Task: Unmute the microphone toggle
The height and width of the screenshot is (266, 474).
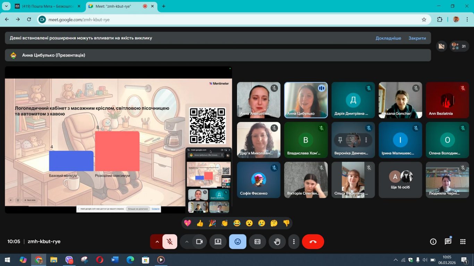Action: (x=170, y=242)
